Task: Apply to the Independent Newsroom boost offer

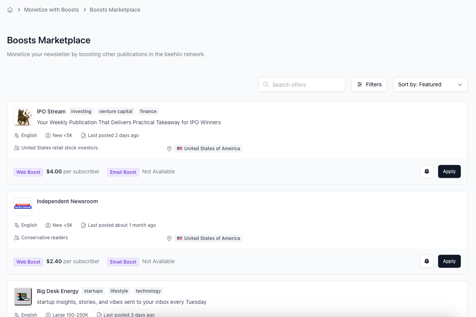Action: (449, 261)
